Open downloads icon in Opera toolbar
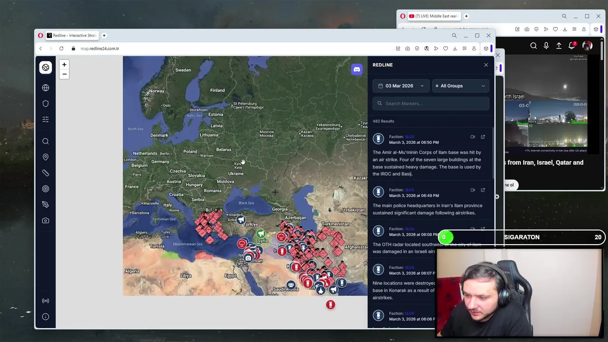The width and height of the screenshot is (608, 342). click(455, 48)
